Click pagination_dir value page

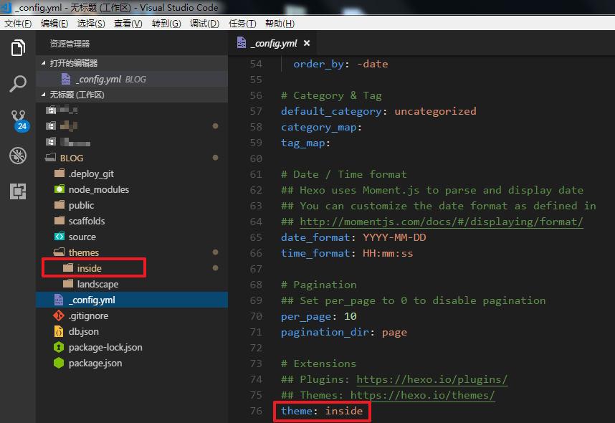pyautogui.click(x=394, y=333)
